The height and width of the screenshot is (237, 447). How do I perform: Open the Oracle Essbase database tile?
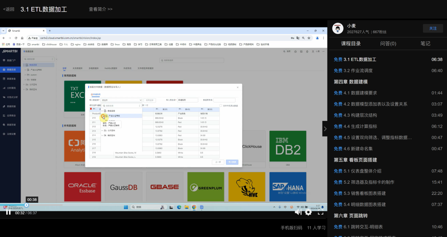click(83, 187)
